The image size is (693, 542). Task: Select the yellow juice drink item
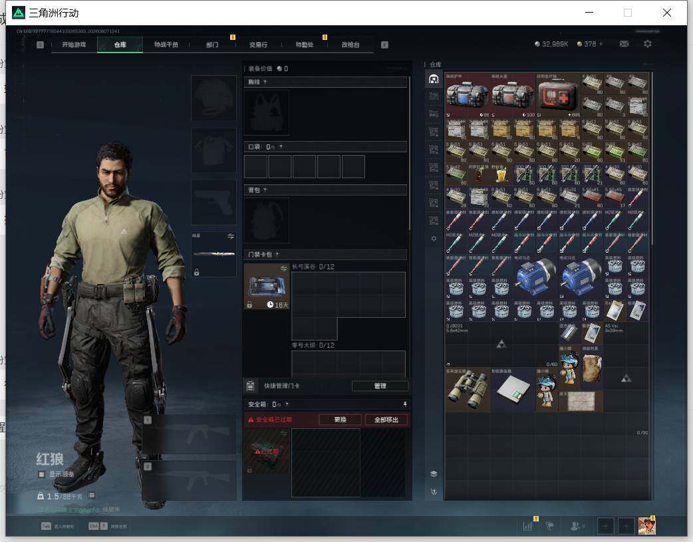pyautogui.click(x=501, y=175)
